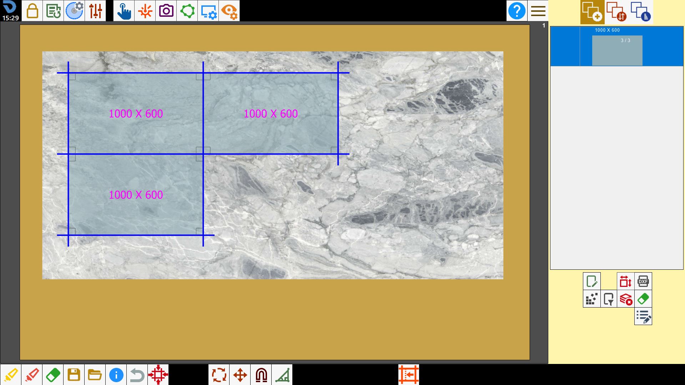685x385 pixels.
Task: Save with the floppy disk icon
Action: point(74,375)
